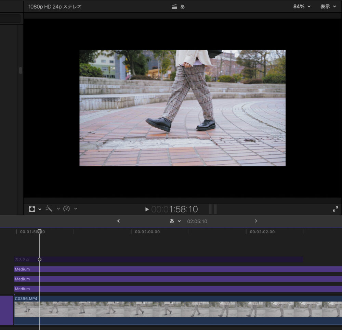Viewport: 342px width, 330px height.
Task: Click the 00:02:00:00 mark on the ruler
Action: (147, 232)
